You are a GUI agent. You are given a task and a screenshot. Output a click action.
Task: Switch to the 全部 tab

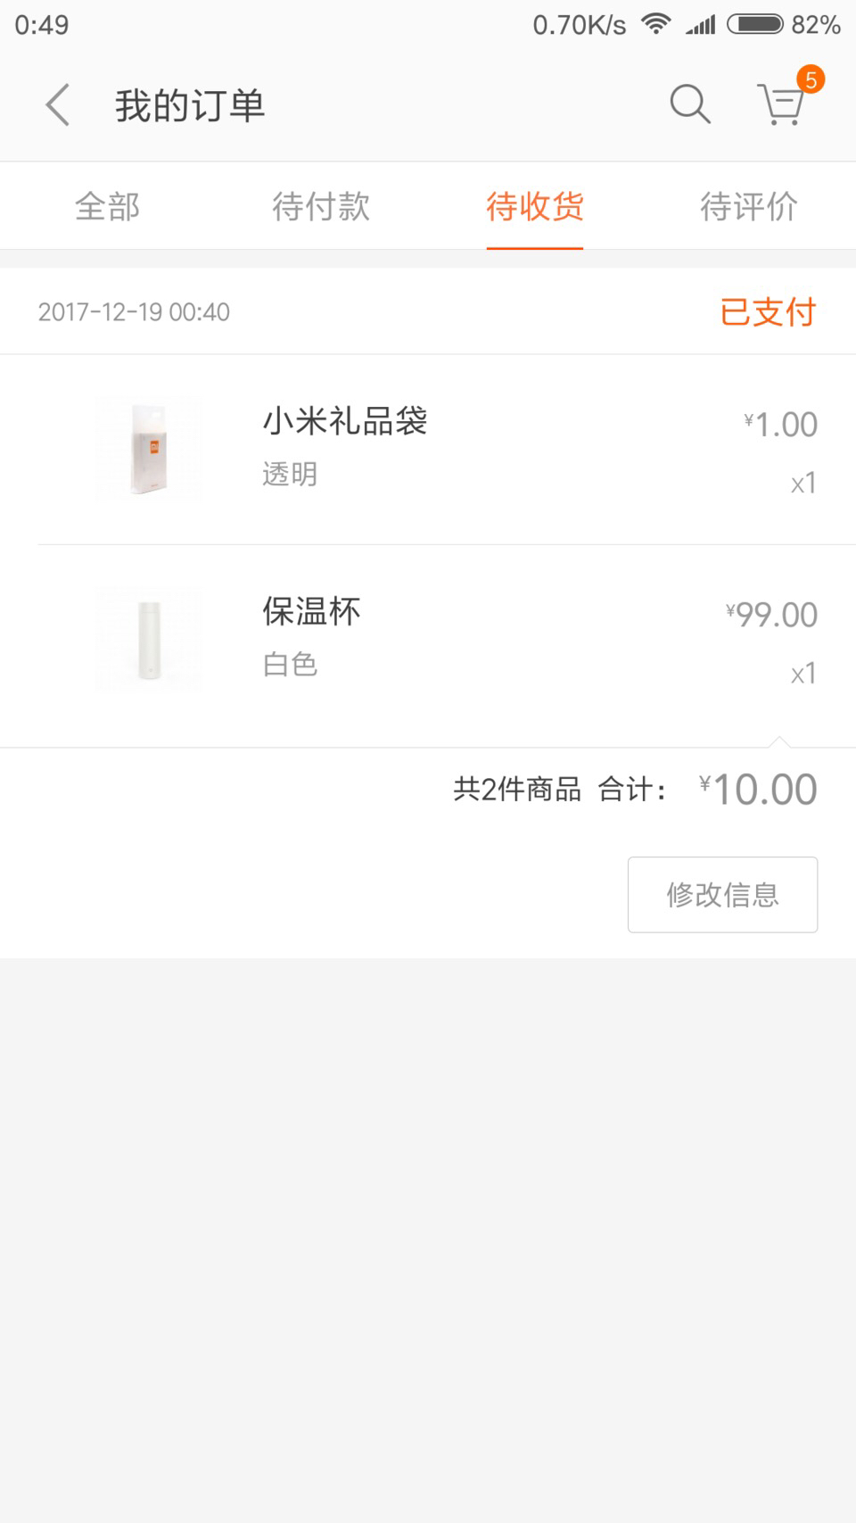coord(107,206)
